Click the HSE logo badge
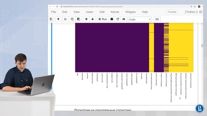Image resolution: width=207 pixels, height=116 pixels. point(200,109)
